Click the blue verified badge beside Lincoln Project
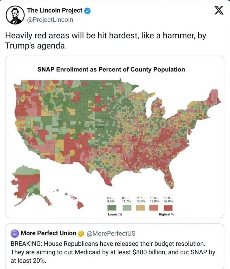 (87, 11)
